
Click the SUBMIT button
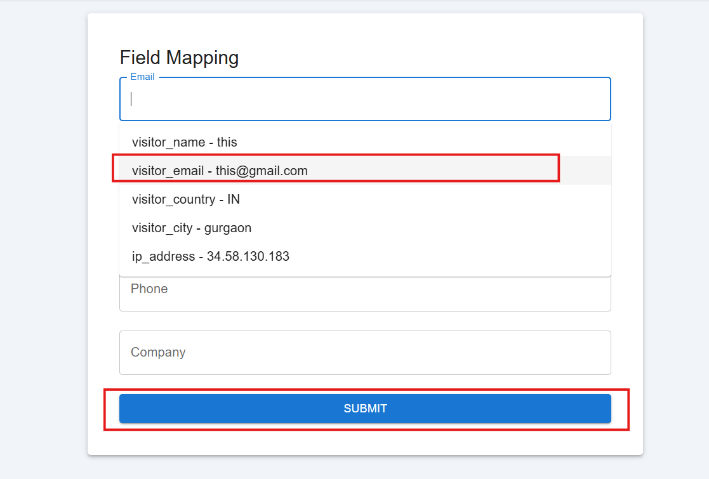coord(365,409)
